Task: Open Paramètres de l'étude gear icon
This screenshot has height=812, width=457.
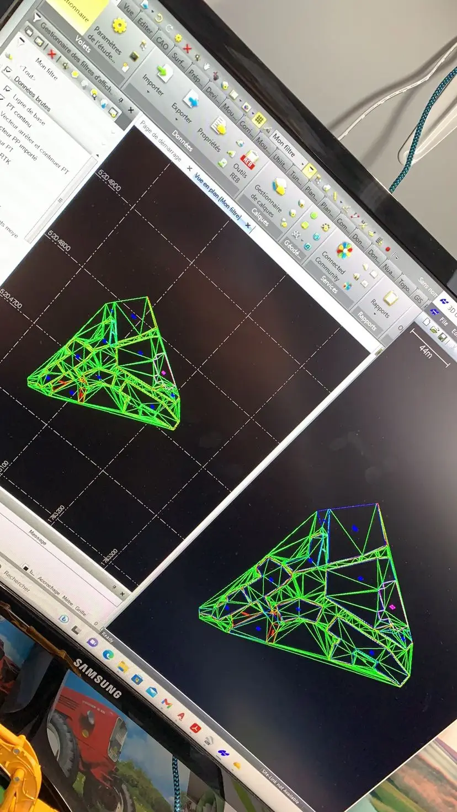Action: (119, 25)
